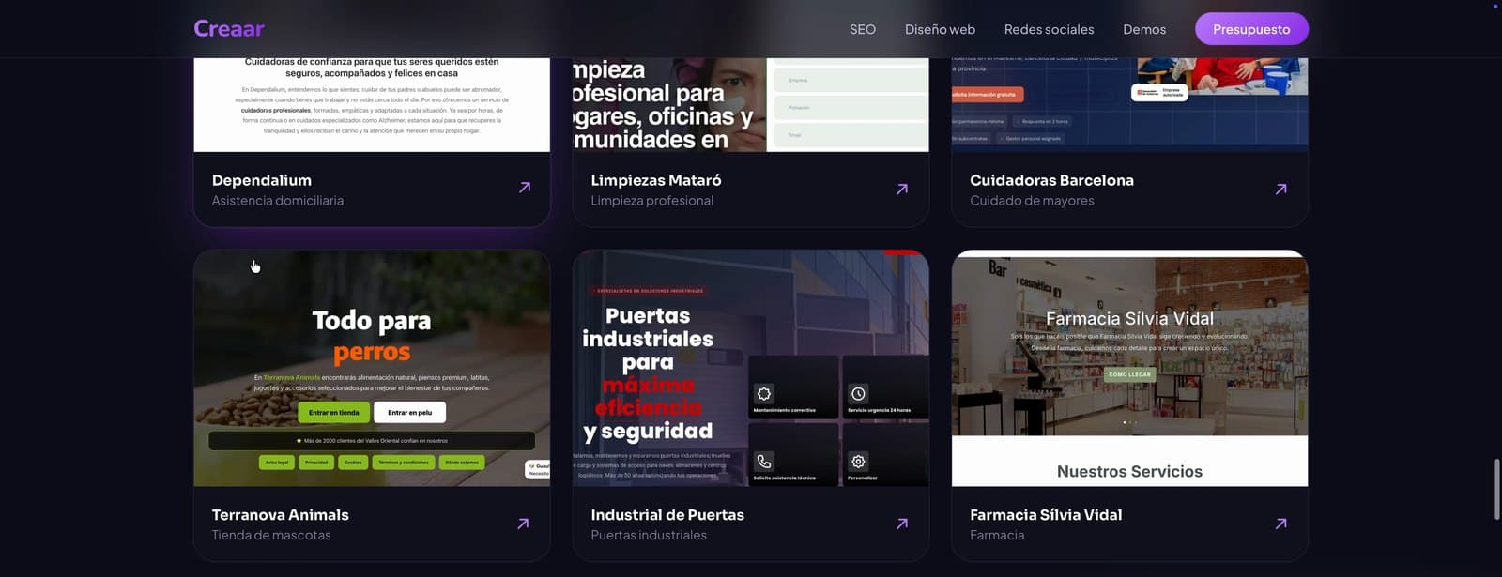Click the Creaar logo
This screenshot has width=1502, height=577.
click(x=229, y=29)
